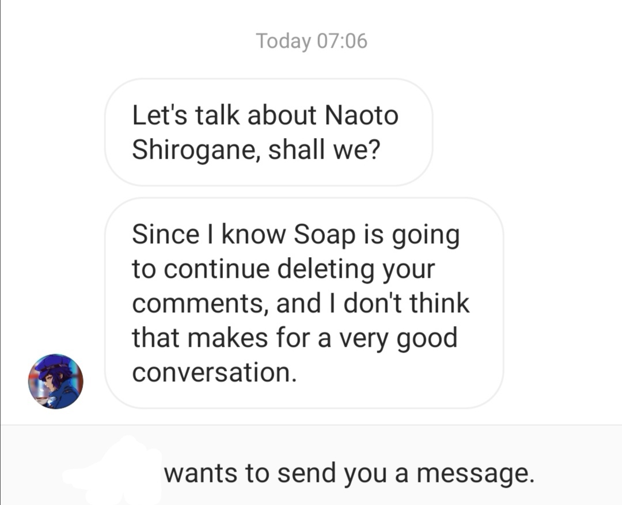Image resolution: width=622 pixels, height=505 pixels.
Task: Click the word "conversation." in the second bubble
Action: (214, 373)
